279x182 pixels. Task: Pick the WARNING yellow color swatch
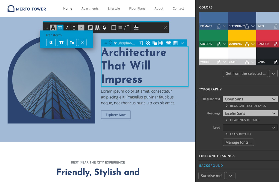click(242, 35)
